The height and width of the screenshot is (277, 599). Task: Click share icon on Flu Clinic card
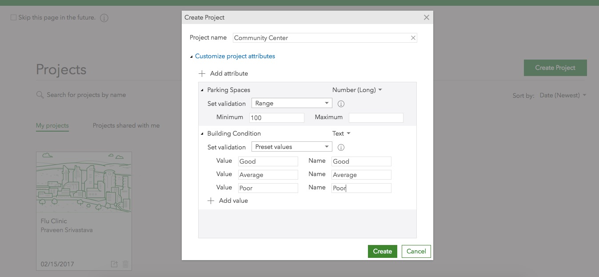point(114,264)
